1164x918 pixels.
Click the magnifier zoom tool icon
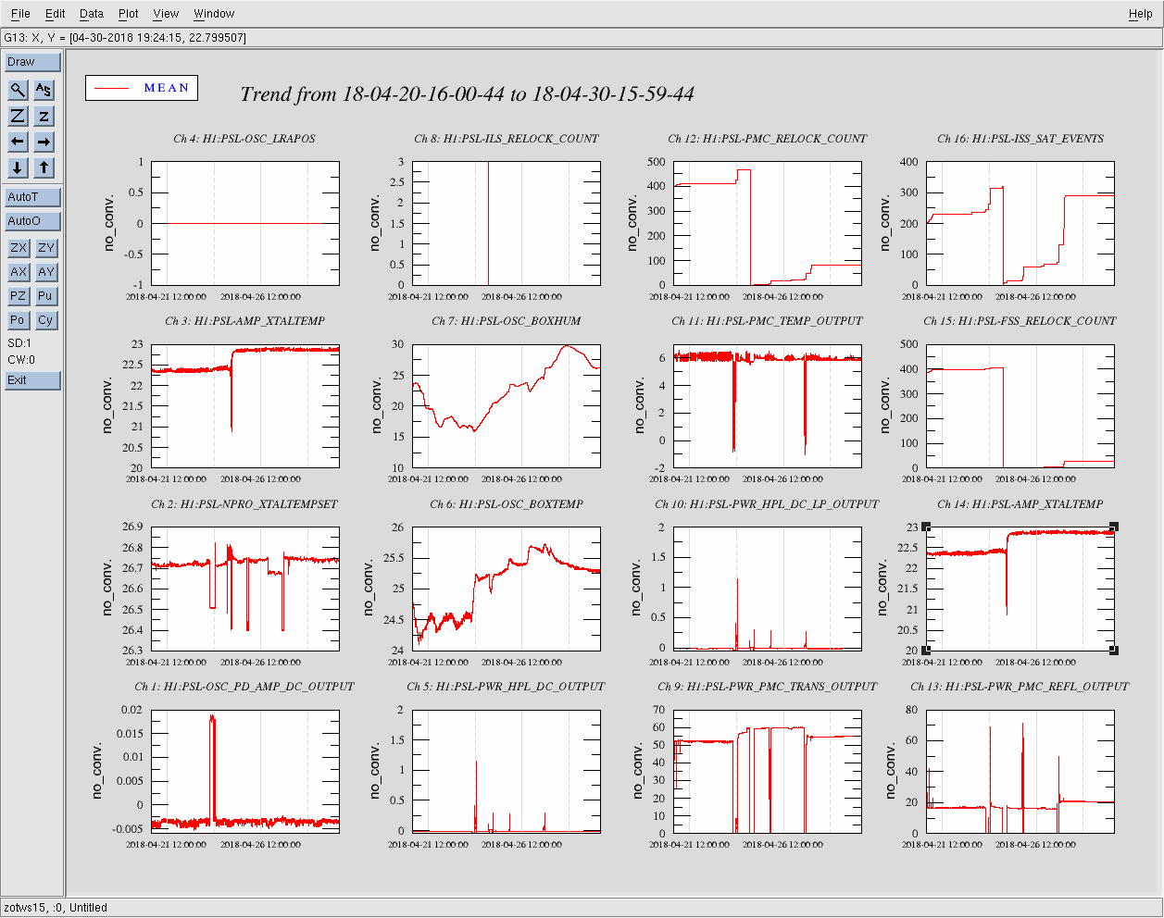(18, 90)
